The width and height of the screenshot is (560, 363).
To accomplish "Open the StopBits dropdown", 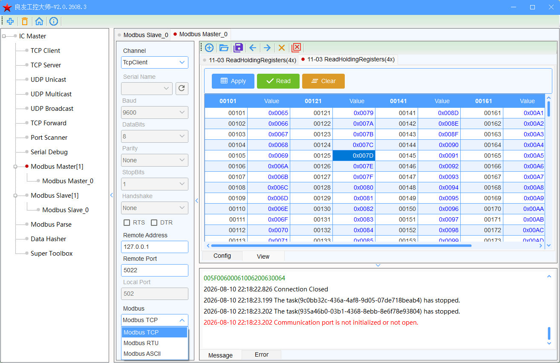I will pyautogui.click(x=155, y=184).
